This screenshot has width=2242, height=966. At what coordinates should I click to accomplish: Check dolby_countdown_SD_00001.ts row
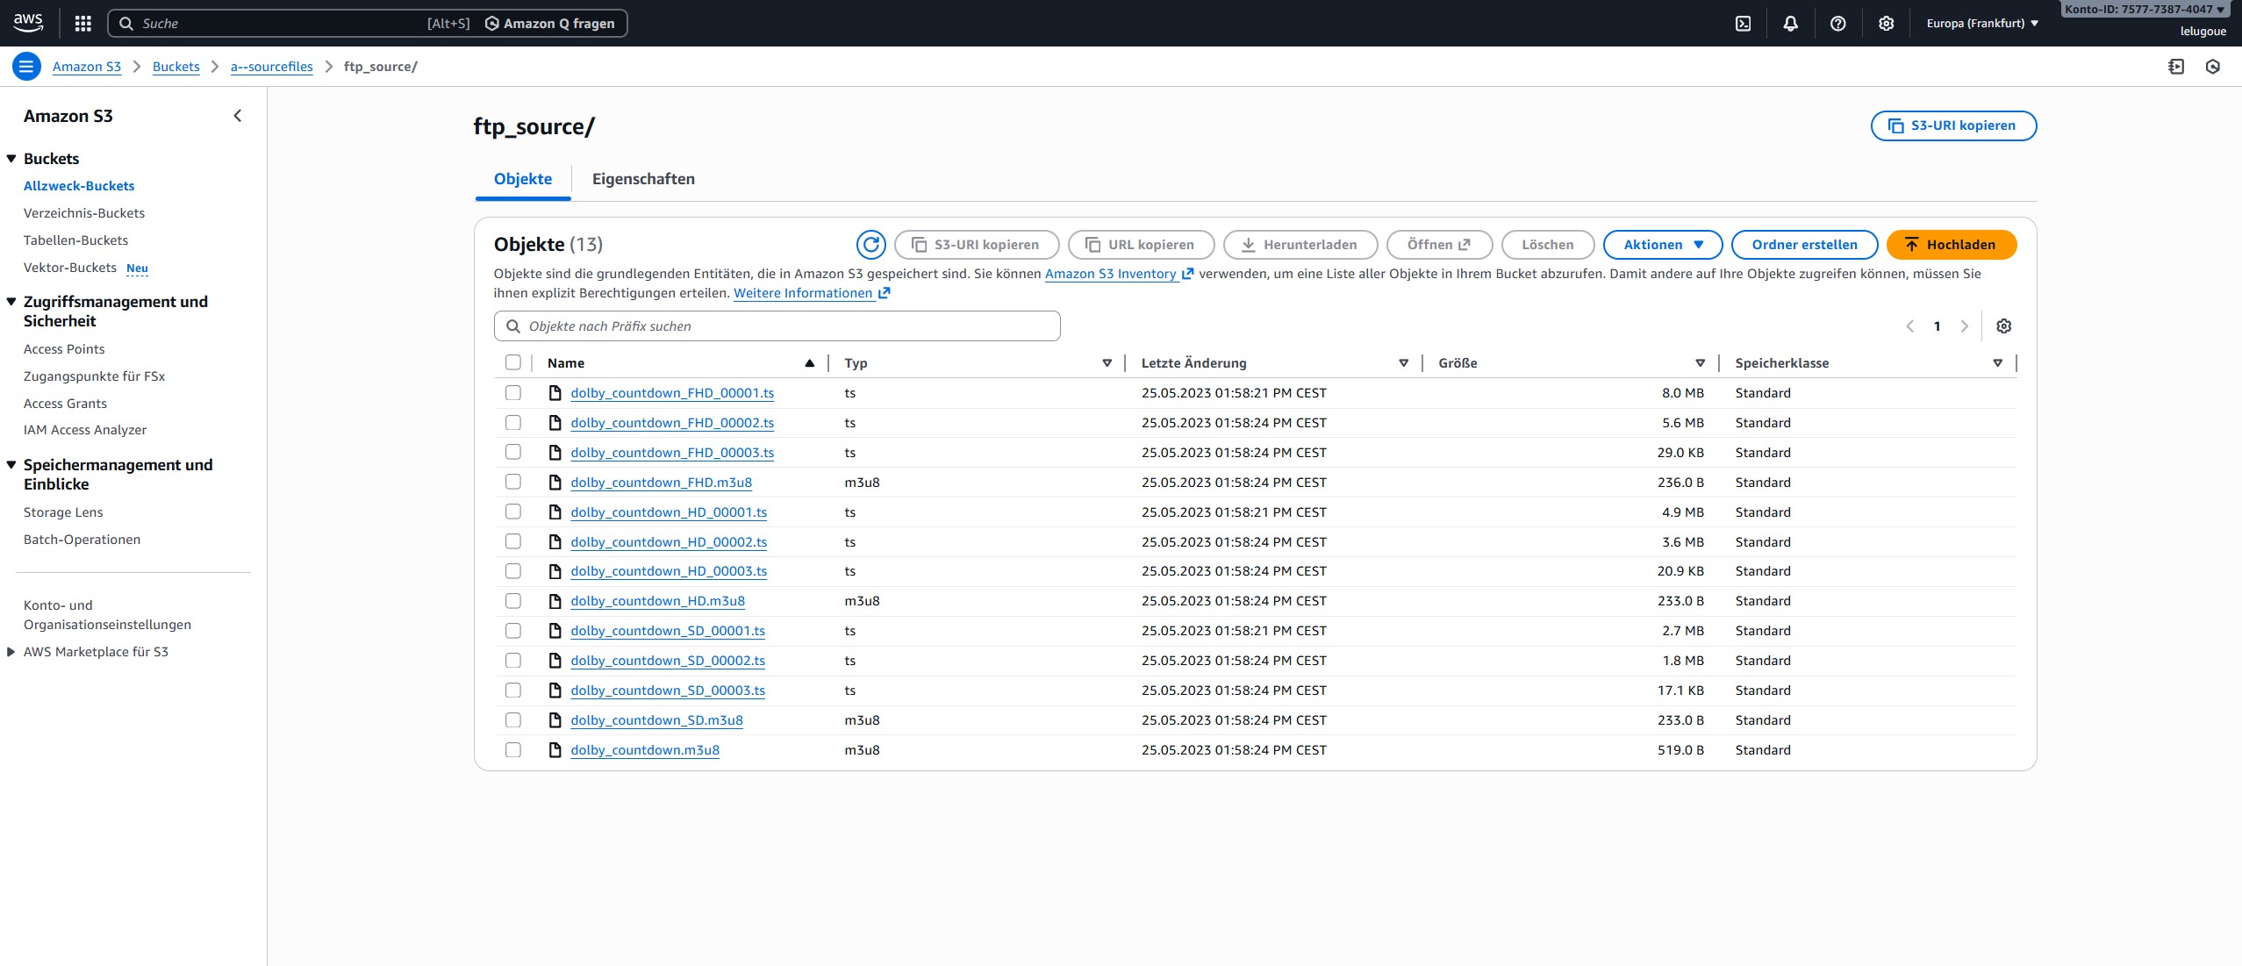pyautogui.click(x=513, y=631)
